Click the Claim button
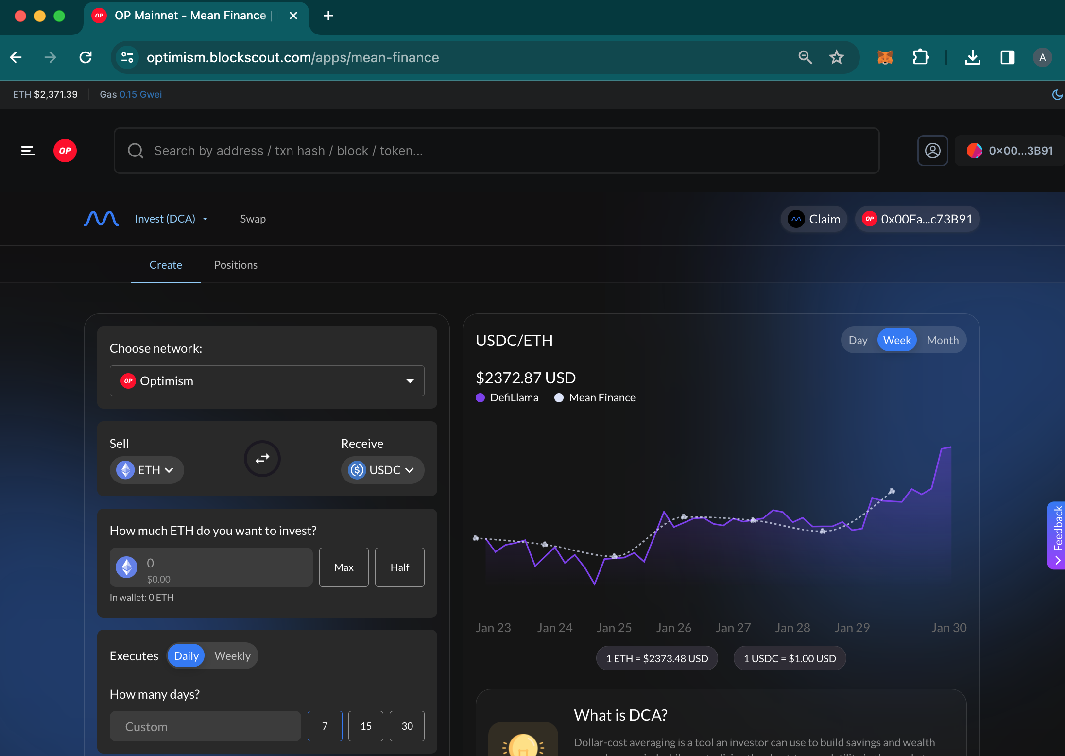The height and width of the screenshot is (756, 1065). pyautogui.click(x=814, y=219)
